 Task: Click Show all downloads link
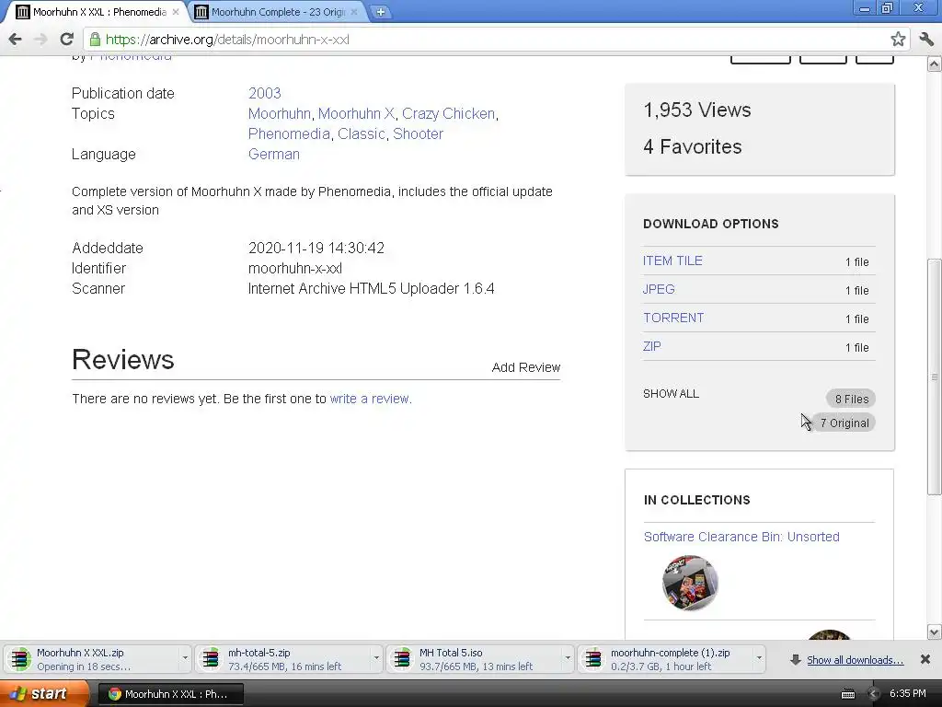pos(855,660)
